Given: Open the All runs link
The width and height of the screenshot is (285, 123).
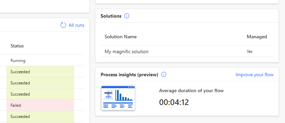Looking at the screenshot, I should [76, 25].
